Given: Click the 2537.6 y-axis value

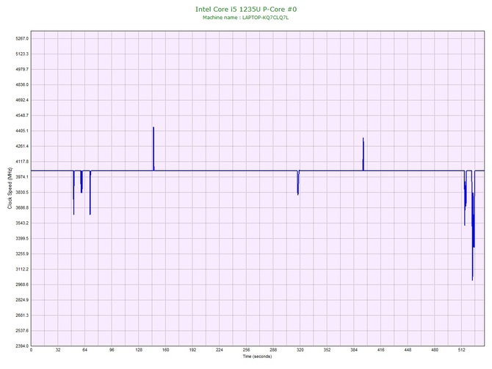Looking at the screenshot, I should point(22,331).
